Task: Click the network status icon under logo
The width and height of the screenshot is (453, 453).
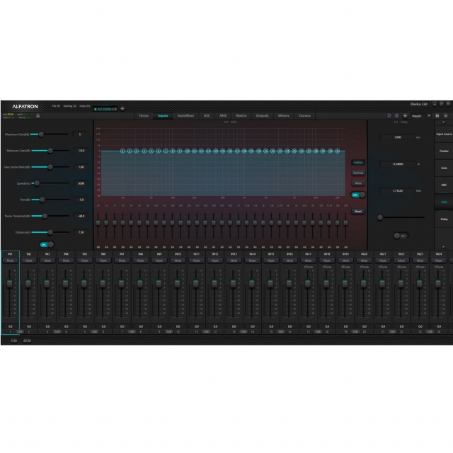Action: 37,115
